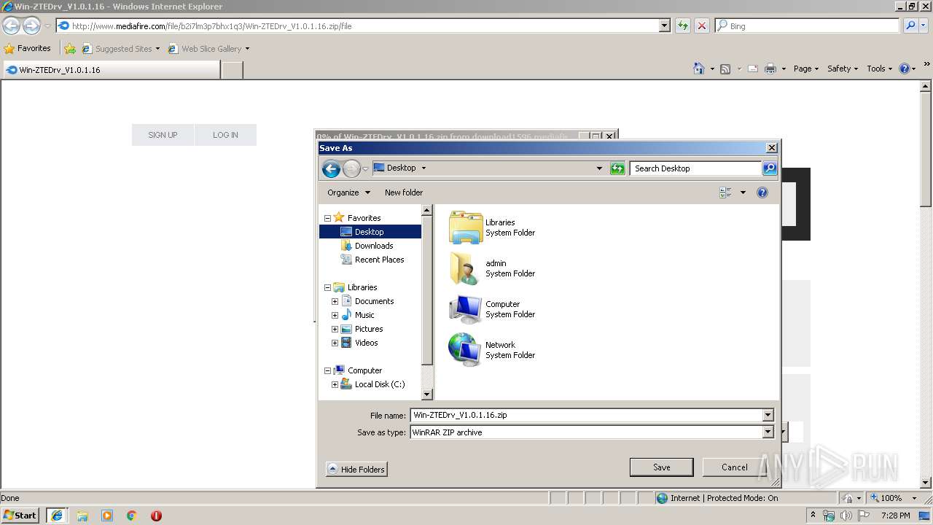Click the Hide Folders button
933x525 pixels.
click(x=356, y=470)
